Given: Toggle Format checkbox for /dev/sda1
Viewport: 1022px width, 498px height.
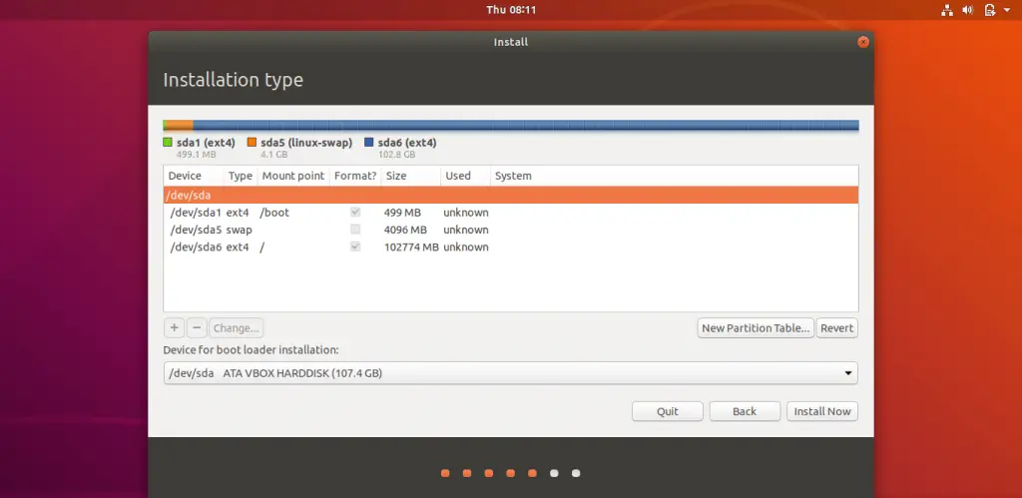Looking at the screenshot, I should (355, 212).
